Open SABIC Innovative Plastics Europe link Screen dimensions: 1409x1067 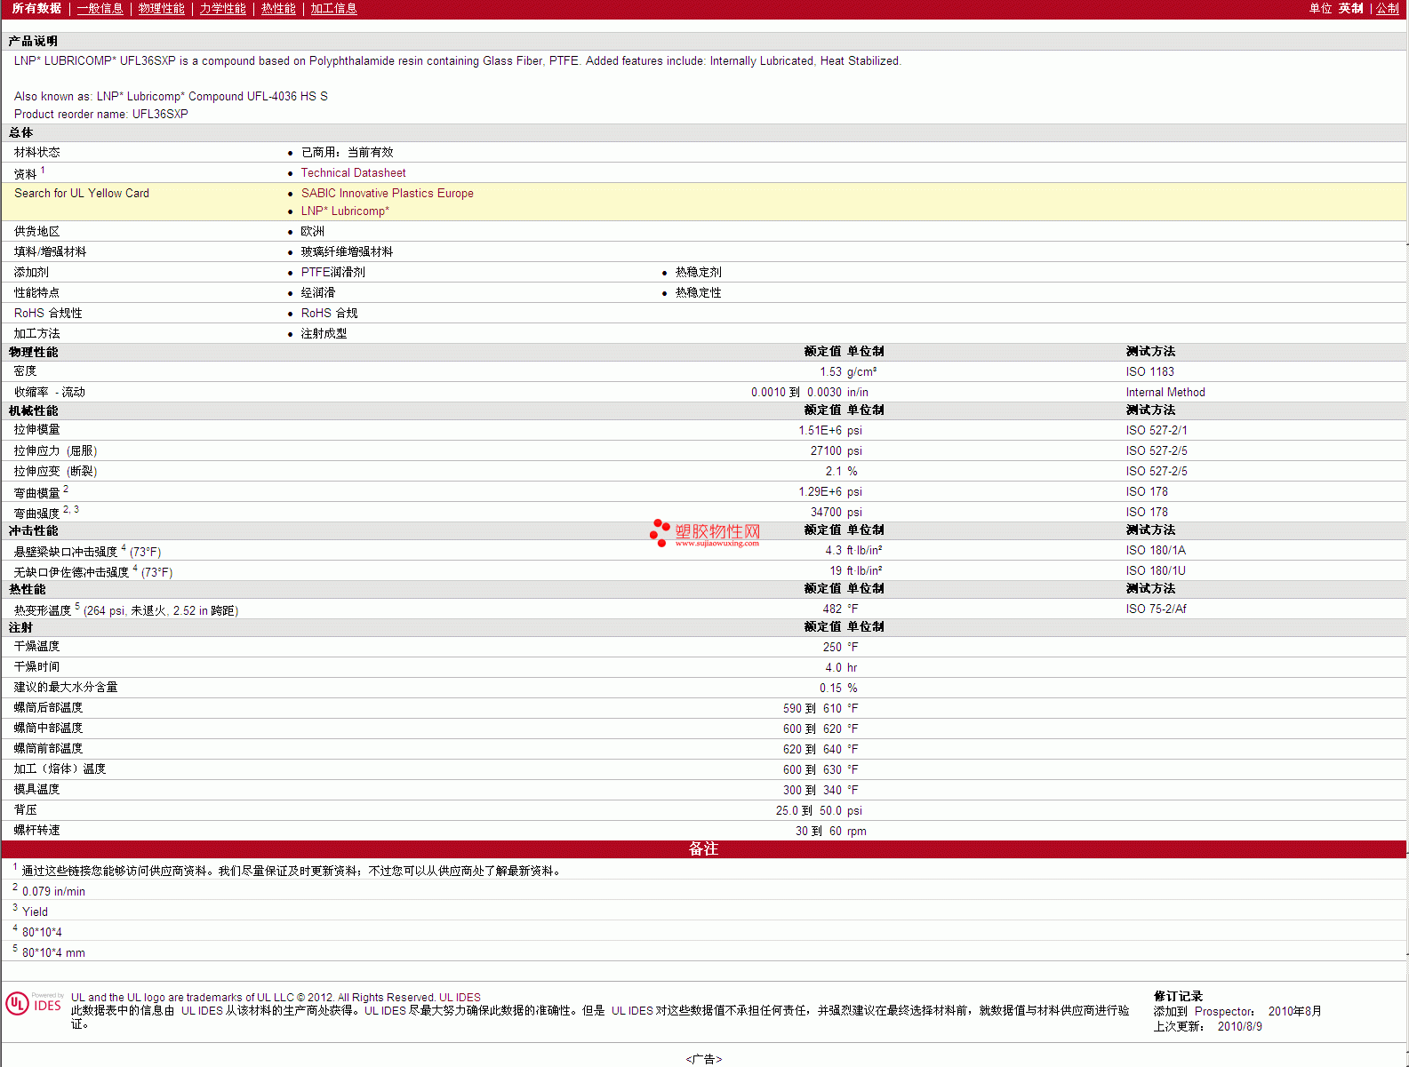point(387,194)
